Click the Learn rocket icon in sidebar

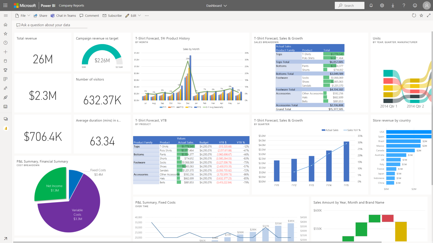pos(5,97)
